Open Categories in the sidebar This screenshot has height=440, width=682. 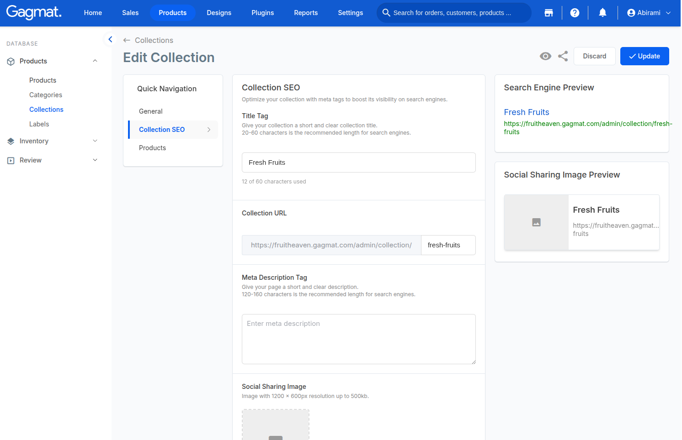pyautogui.click(x=46, y=95)
